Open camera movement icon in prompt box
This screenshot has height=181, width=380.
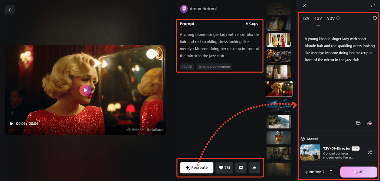pyautogui.click(x=358, y=123)
